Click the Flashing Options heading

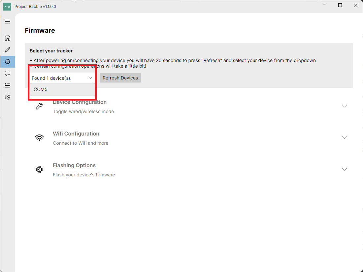click(x=74, y=166)
